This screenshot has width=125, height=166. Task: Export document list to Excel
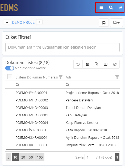coord(97,64)
